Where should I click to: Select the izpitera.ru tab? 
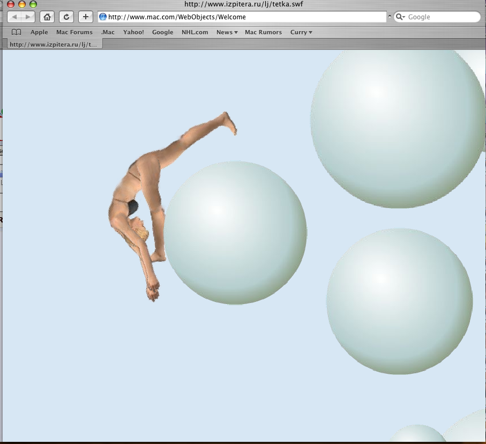pos(54,45)
